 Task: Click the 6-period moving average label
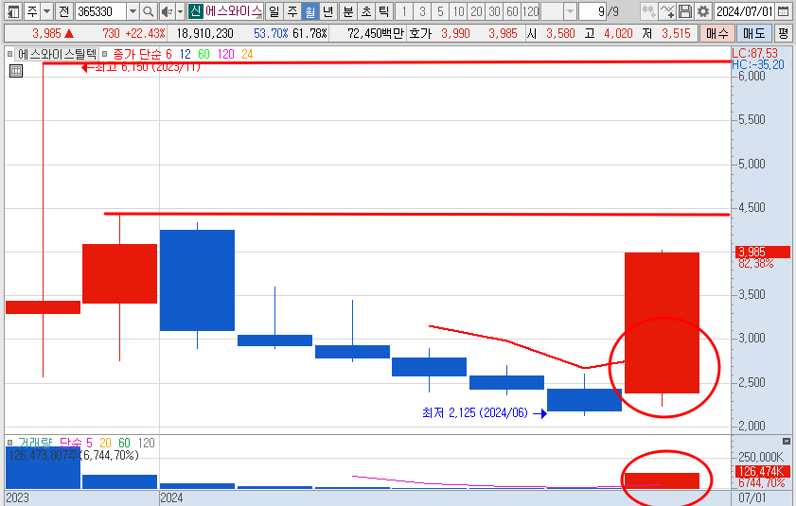(168, 54)
